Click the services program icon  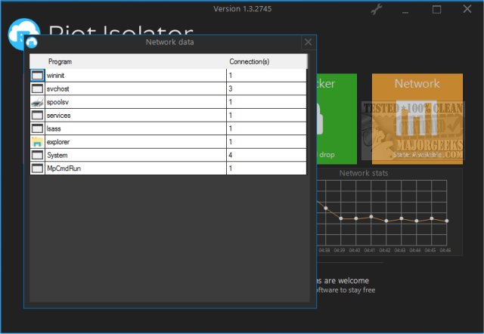(x=38, y=115)
